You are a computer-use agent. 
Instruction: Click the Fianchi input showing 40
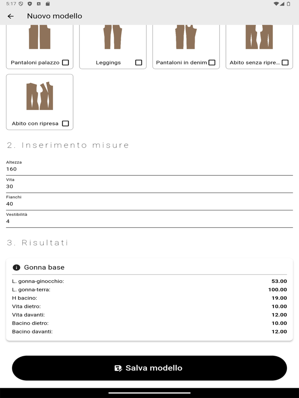point(149,204)
